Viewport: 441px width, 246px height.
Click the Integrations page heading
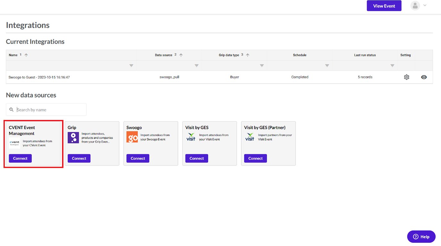[28, 25]
